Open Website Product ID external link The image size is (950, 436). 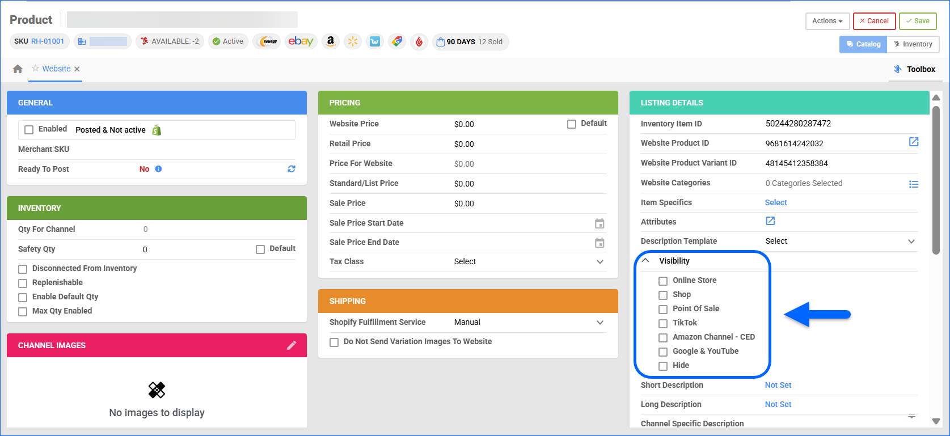click(x=913, y=142)
